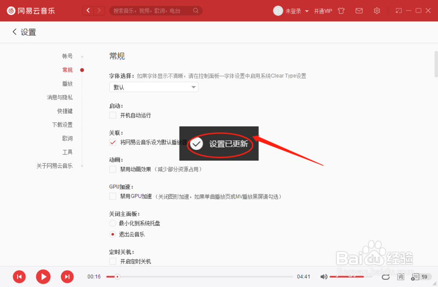This screenshot has width=438, height=287.
Task: Open 关于网易云音乐 section
Action: [54, 166]
